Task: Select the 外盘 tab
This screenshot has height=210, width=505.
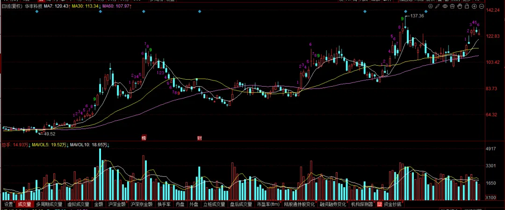Action: [194, 204]
